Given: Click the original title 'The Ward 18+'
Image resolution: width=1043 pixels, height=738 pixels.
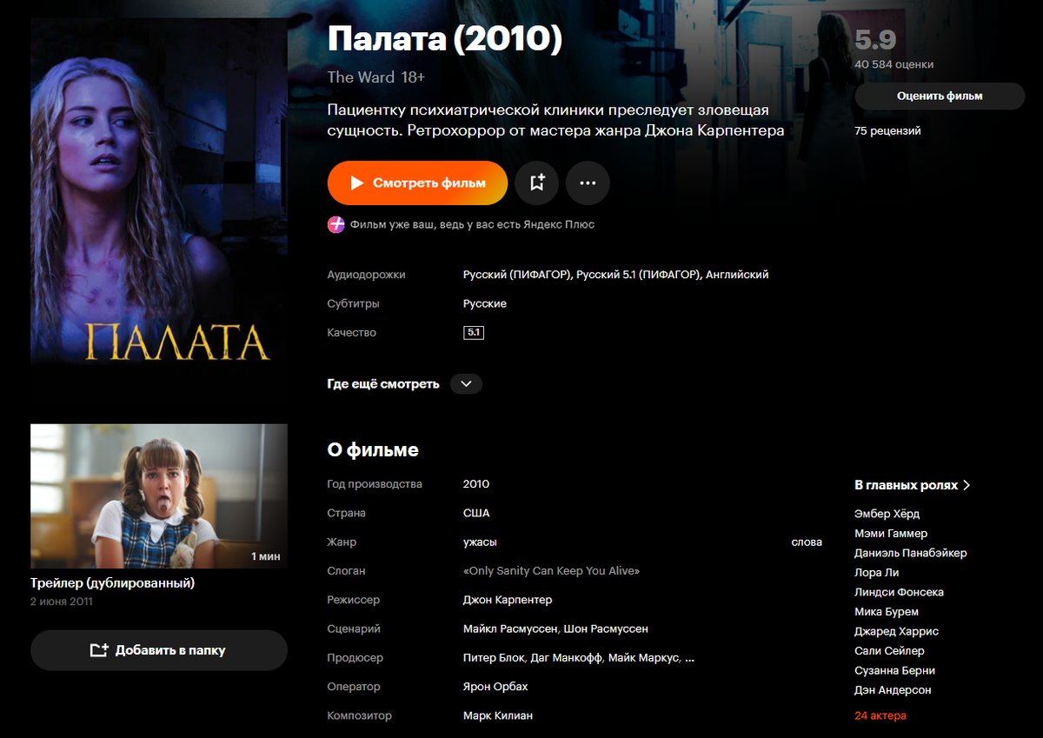Looking at the screenshot, I should (x=376, y=77).
